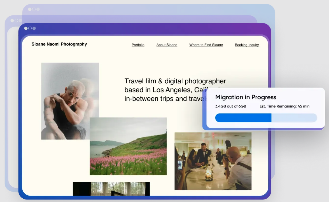Click the blue migration progress bar fill
This screenshot has height=202, width=329.
click(x=243, y=118)
